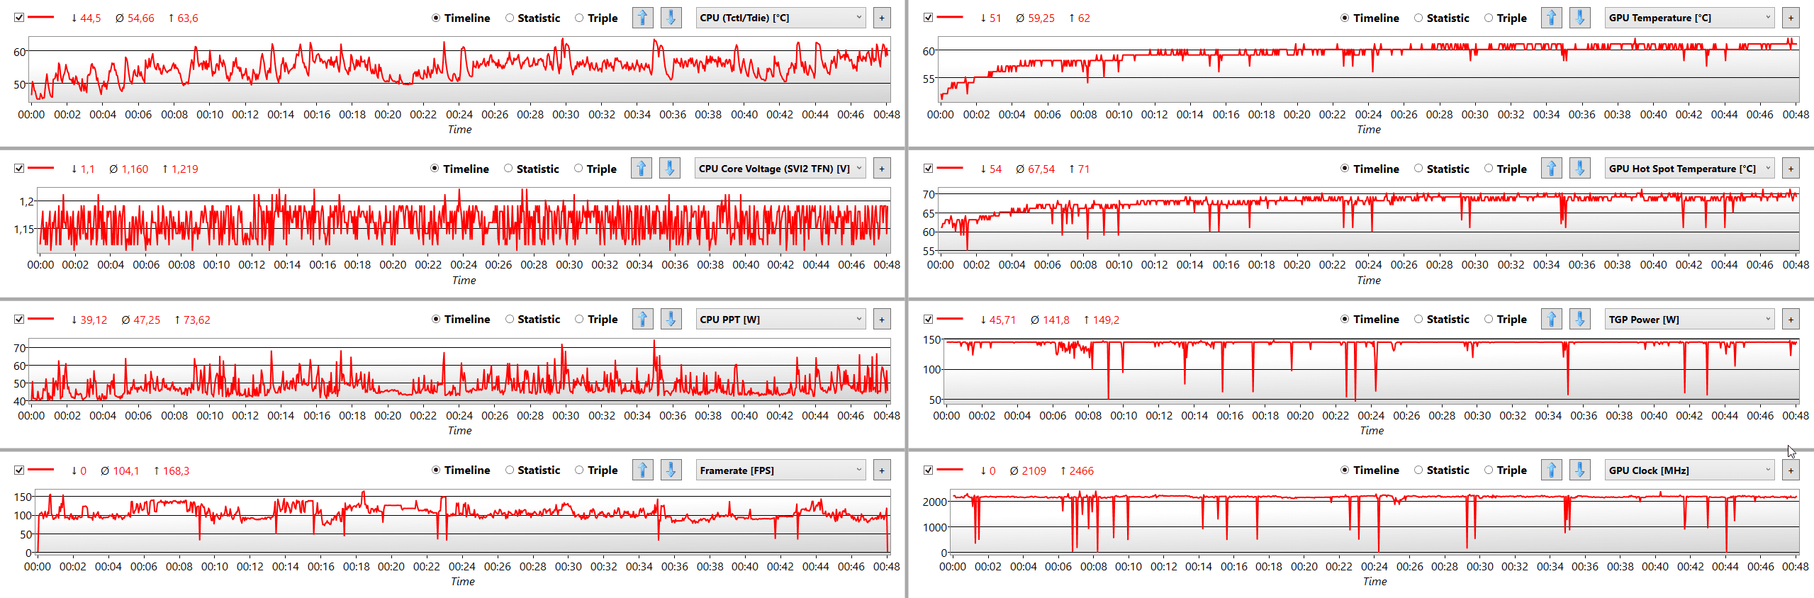Move the GPU Hot Spot Temperature chart up

pos(1551,169)
